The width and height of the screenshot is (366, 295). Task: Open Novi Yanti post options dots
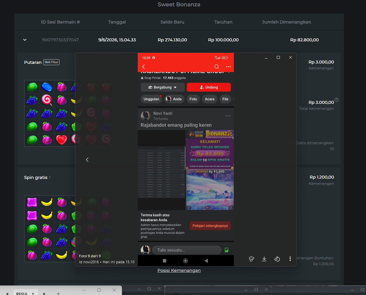coord(228,116)
